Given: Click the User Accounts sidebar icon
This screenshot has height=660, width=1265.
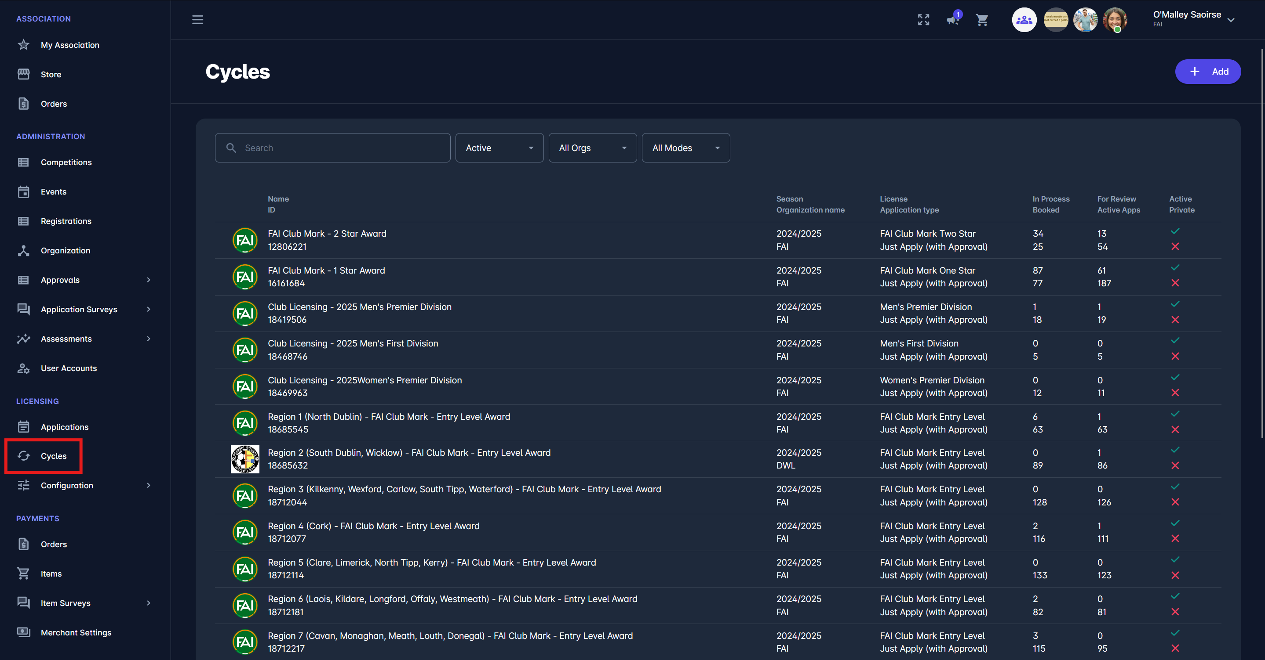Looking at the screenshot, I should click(24, 368).
